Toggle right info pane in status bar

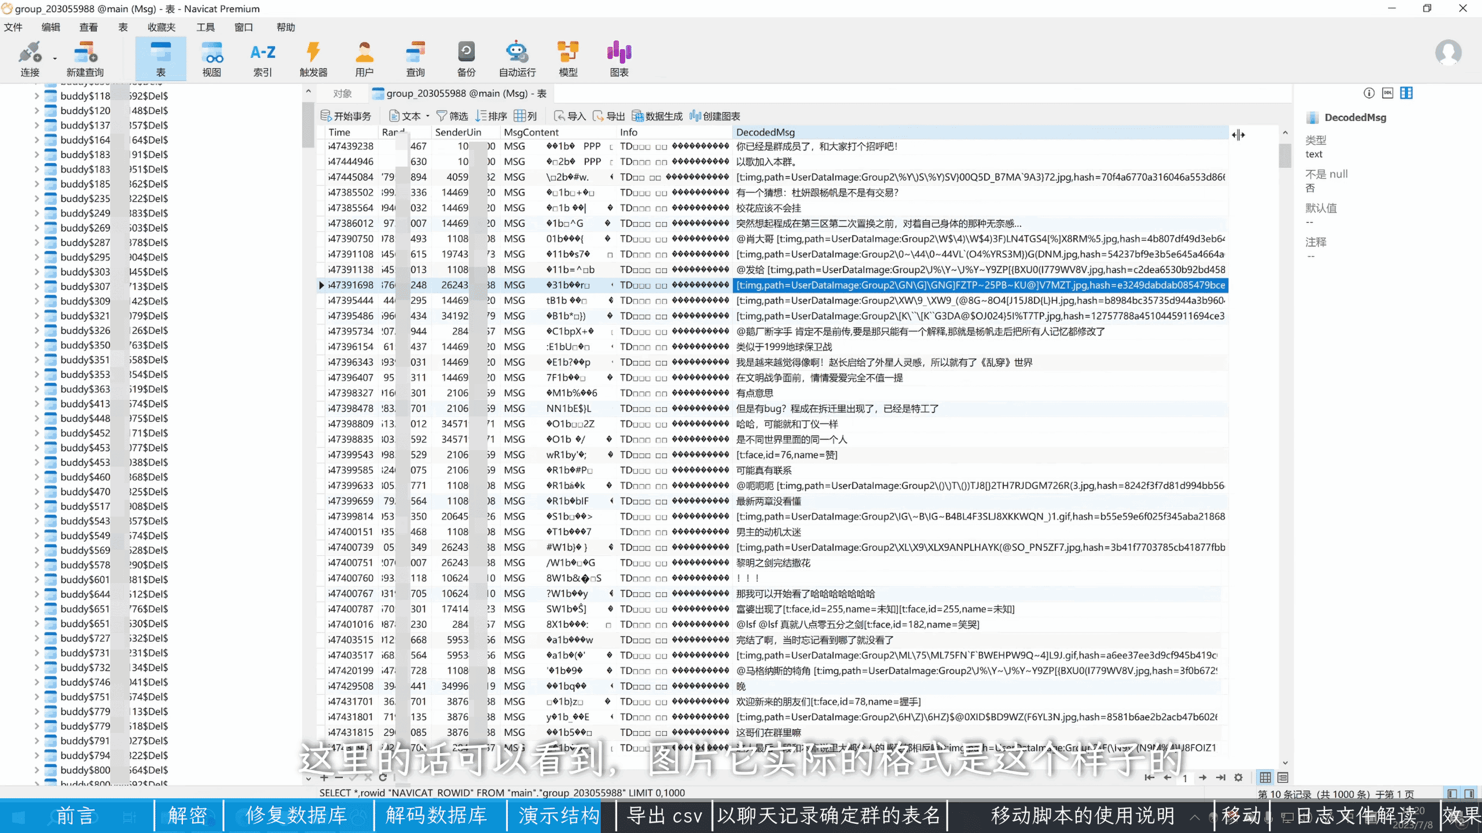click(x=1469, y=794)
